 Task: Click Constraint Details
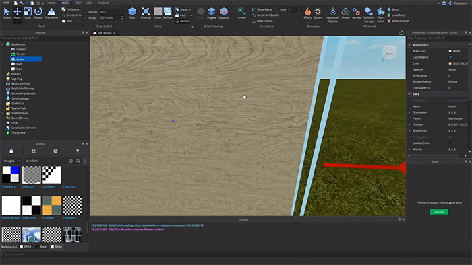pos(266,15)
